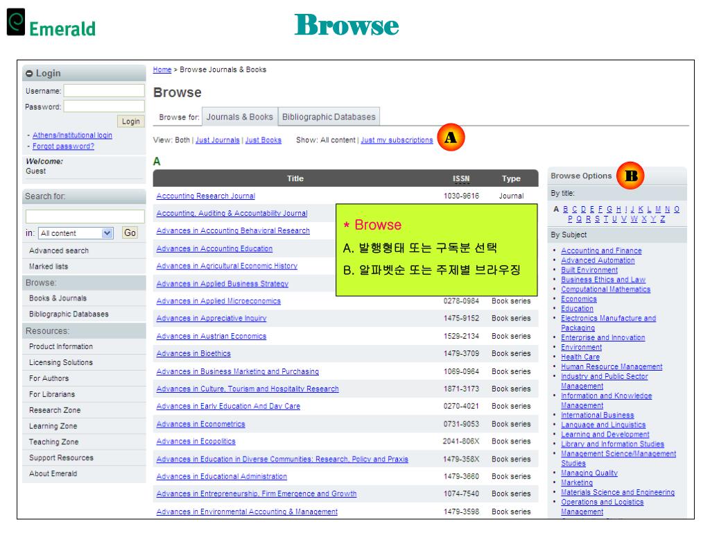Open Advances in Austrian Economics
Screen dimensions: 710x533
point(211,337)
